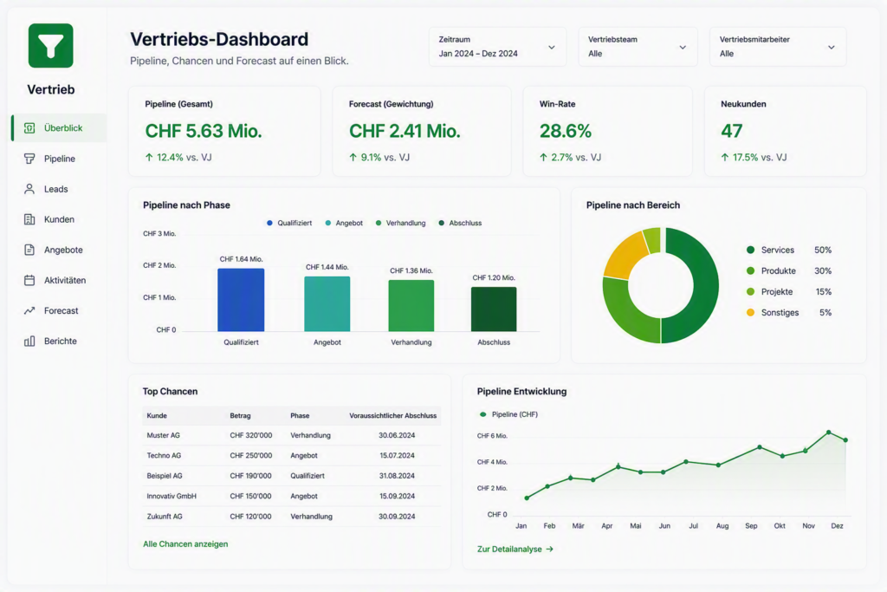
Task: Click the yellow donut segment
Action: 625,255
